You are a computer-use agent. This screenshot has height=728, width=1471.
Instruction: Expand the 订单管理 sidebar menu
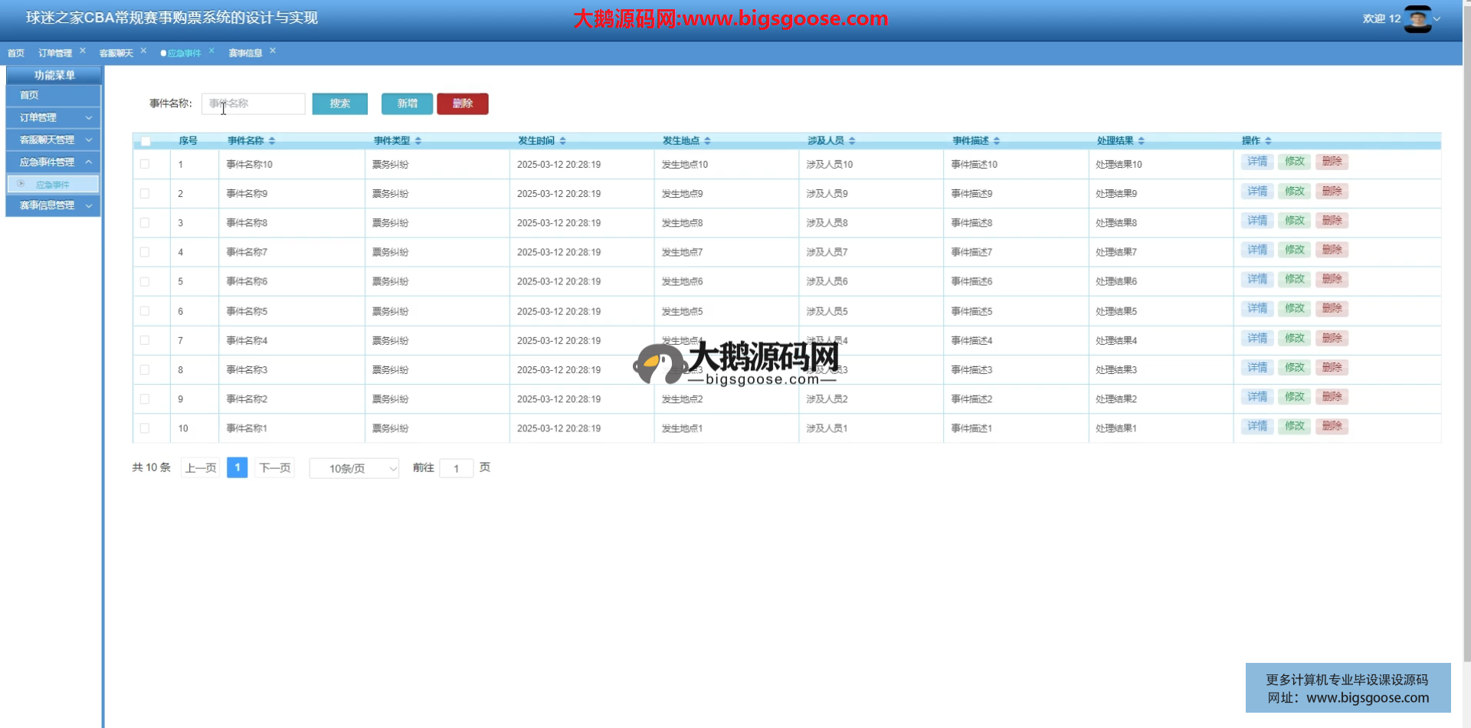(53, 118)
